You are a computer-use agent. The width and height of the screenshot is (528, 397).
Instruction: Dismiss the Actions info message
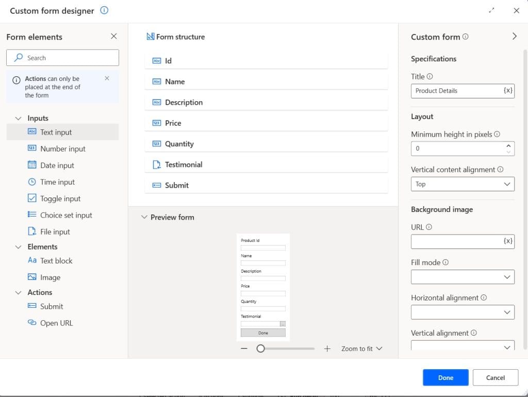pyautogui.click(x=107, y=78)
